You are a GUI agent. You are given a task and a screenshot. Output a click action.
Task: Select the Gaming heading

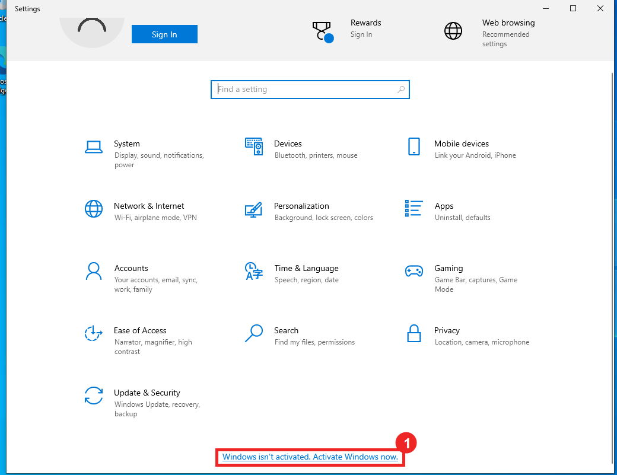click(449, 269)
